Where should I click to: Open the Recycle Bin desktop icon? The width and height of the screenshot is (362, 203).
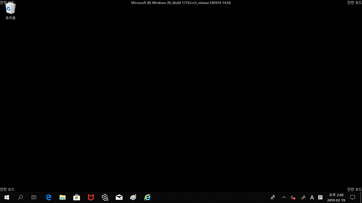pyautogui.click(x=10, y=11)
